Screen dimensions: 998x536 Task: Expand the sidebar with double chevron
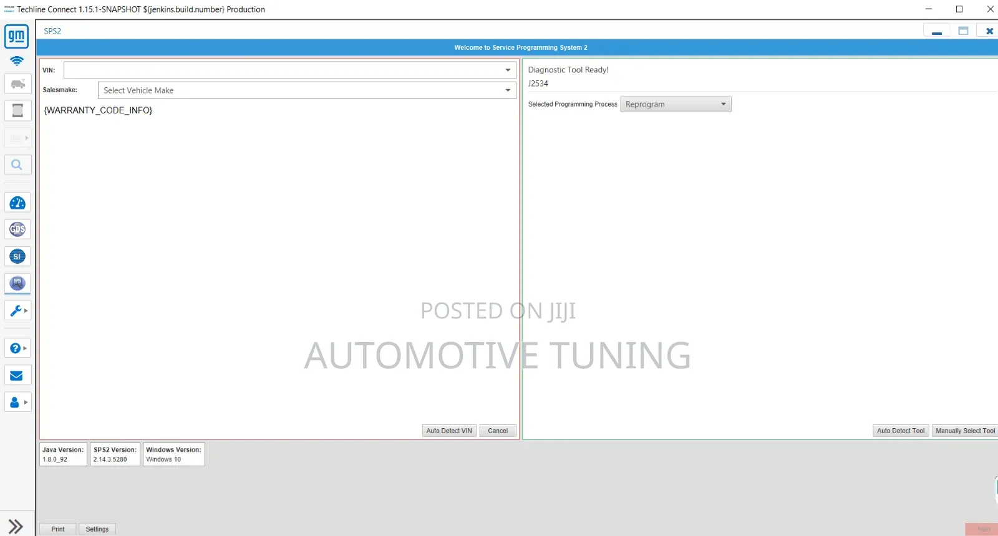tap(16, 526)
